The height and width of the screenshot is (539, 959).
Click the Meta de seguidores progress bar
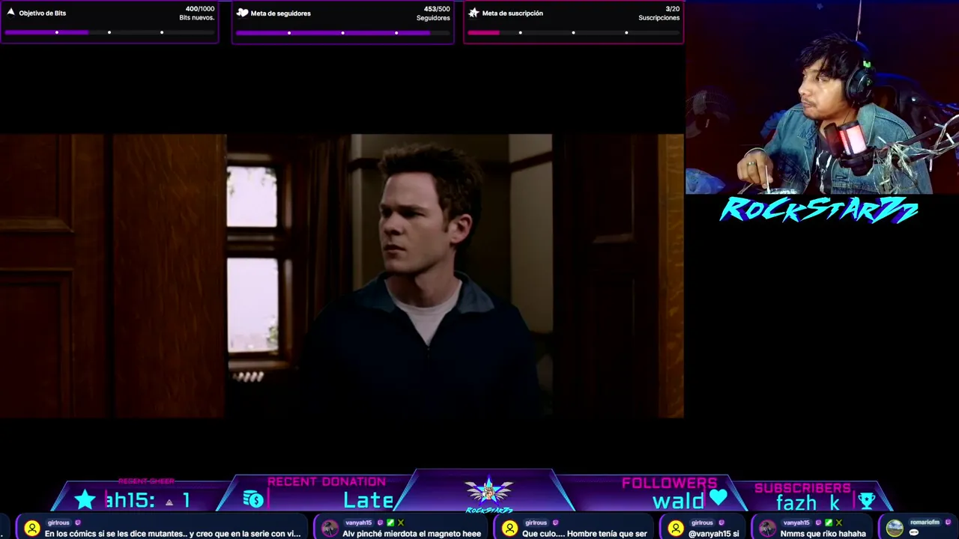342,32
